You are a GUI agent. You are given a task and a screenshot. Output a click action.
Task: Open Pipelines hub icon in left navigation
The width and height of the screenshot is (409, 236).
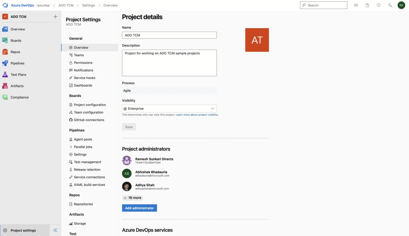[5, 63]
